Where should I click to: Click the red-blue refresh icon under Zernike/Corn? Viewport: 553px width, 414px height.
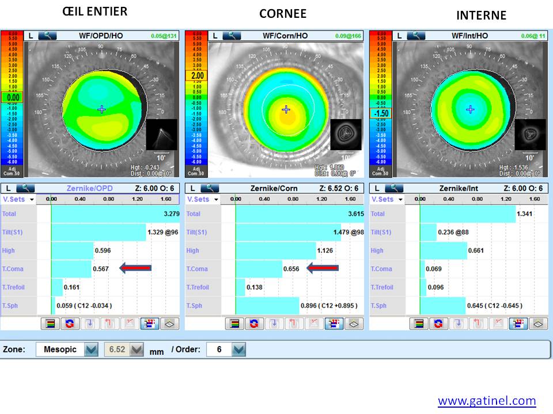click(254, 324)
